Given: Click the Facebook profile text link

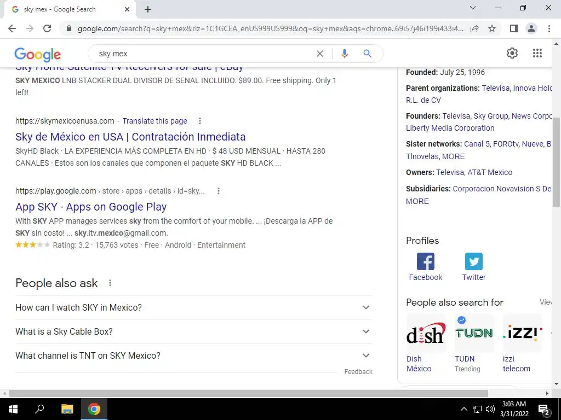Looking at the screenshot, I should pyautogui.click(x=425, y=277).
